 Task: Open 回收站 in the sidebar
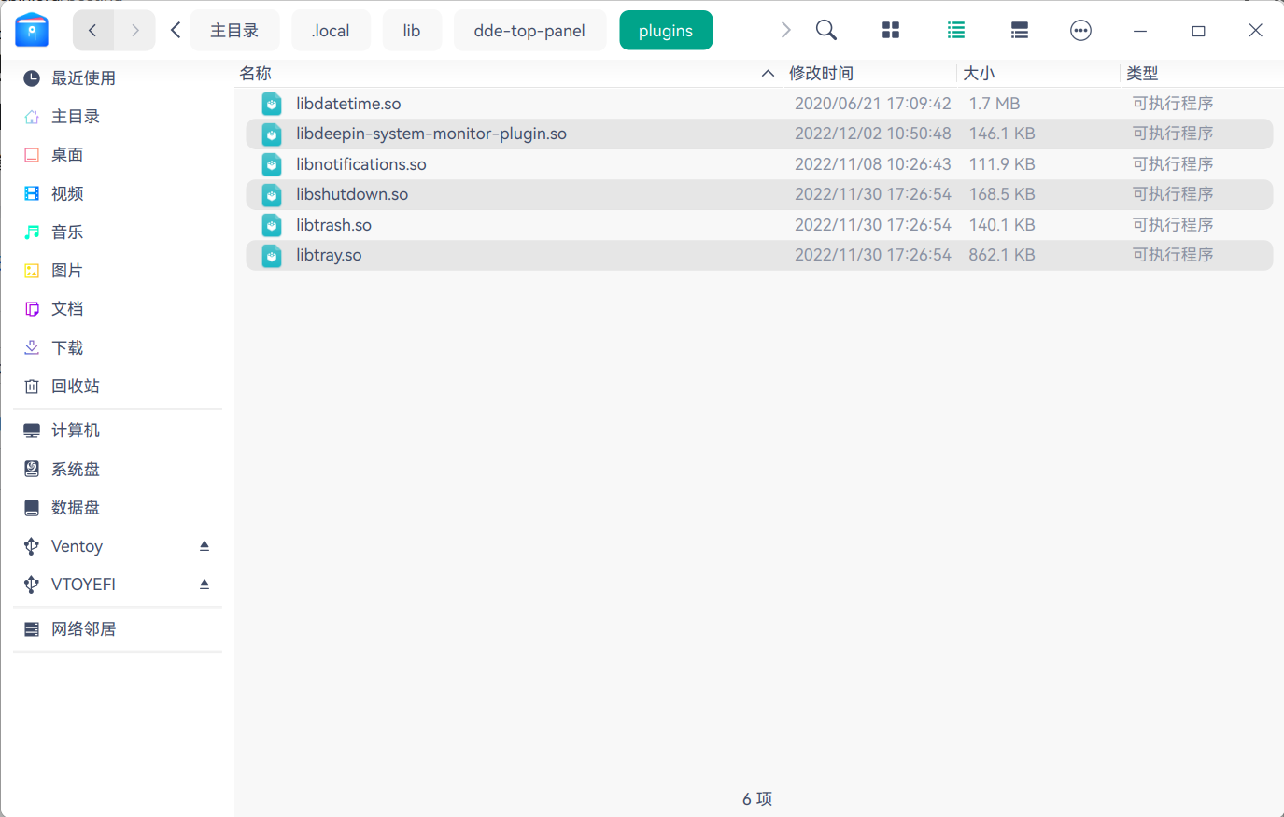118,386
